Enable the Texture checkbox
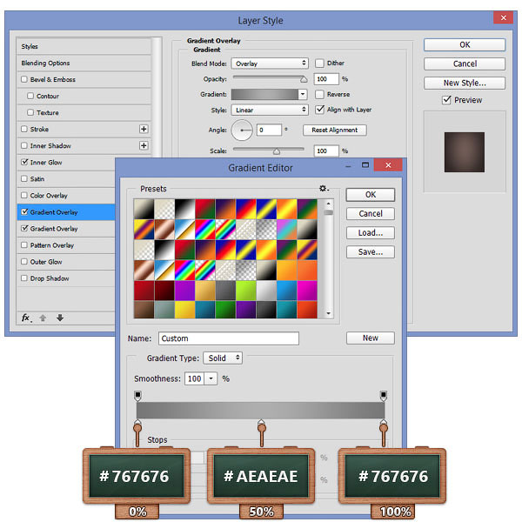The width and height of the screenshot is (522, 522). click(30, 112)
